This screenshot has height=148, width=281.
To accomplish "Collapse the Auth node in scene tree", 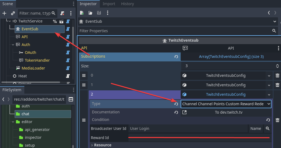I will 12,45.
